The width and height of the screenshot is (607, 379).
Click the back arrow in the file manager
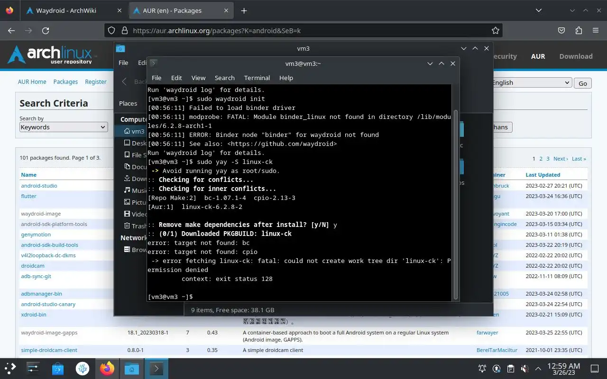click(124, 81)
